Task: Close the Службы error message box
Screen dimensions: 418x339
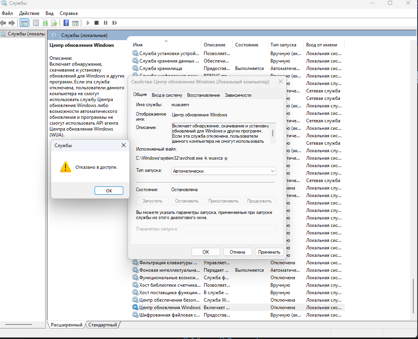Action: (123, 146)
